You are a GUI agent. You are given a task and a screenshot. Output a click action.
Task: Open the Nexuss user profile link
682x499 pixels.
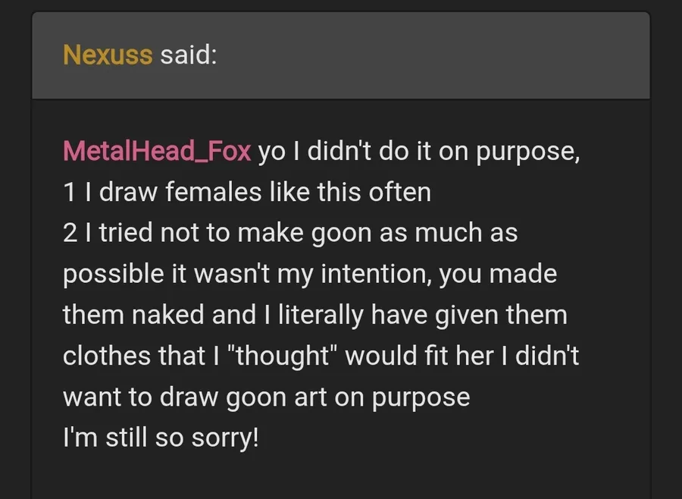click(x=108, y=55)
